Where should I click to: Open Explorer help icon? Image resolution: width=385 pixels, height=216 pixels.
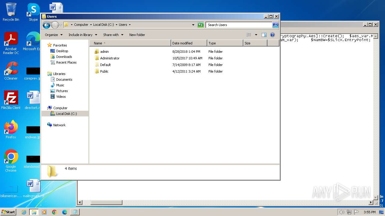click(x=273, y=35)
